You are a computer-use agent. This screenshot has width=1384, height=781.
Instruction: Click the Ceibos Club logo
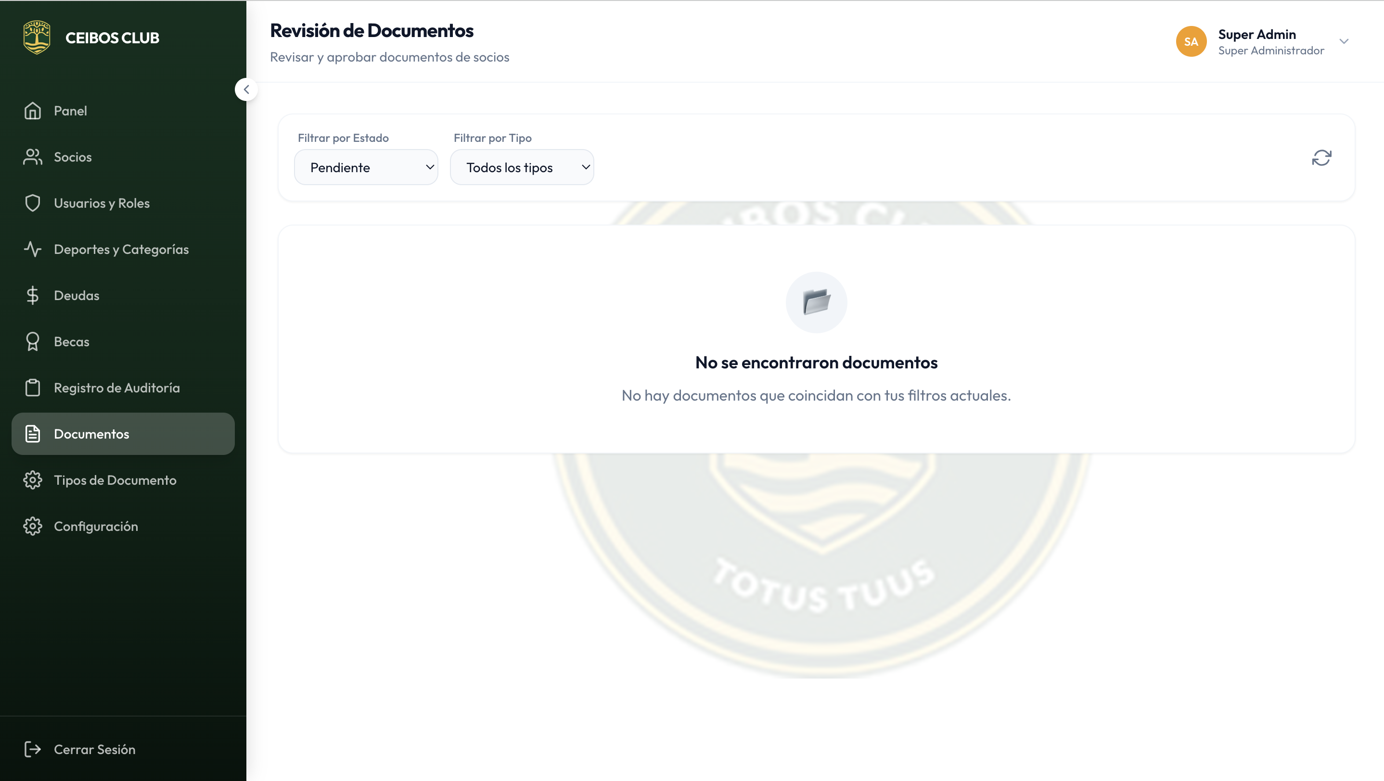37,38
